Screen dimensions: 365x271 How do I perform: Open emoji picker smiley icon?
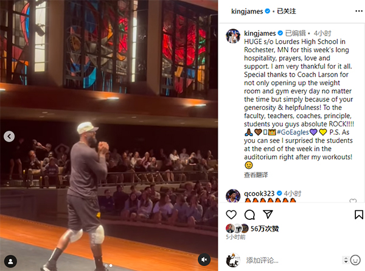pos(355,260)
